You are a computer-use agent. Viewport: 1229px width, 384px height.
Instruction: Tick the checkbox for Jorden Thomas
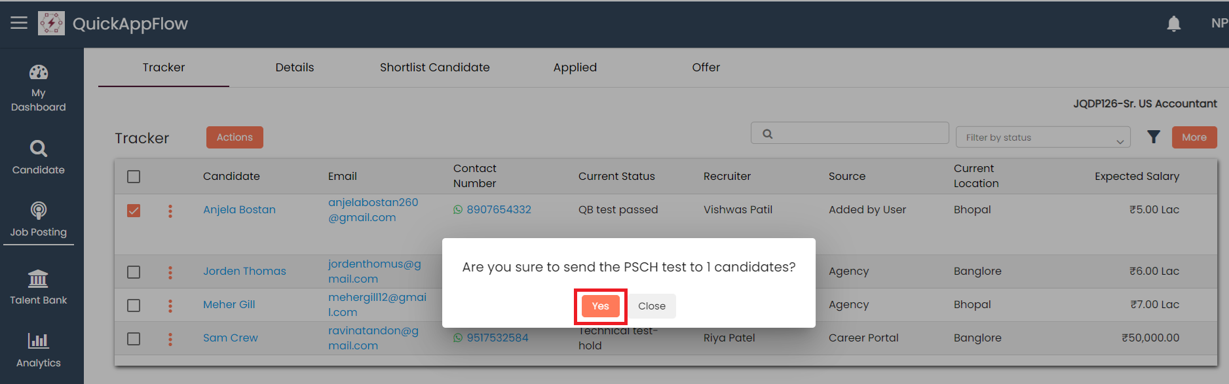point(134,272)
